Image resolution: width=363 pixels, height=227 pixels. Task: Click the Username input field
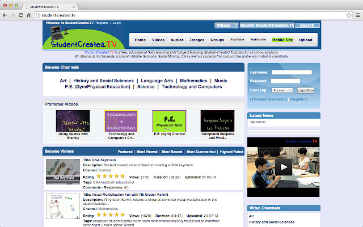pyautogui.click(x=292, y=72)
